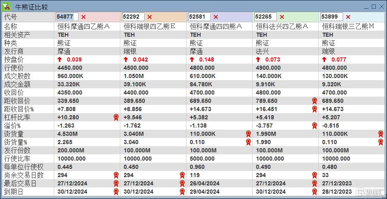Click call price 4350.000
The width and height of the screenshot is (387, 199).
point(70,93)
